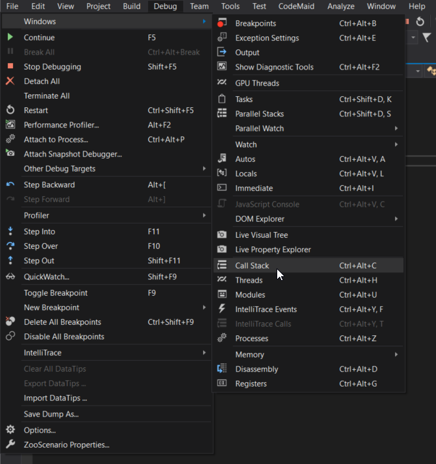Click the Breakpoints red dot icon

click(222, 23)
